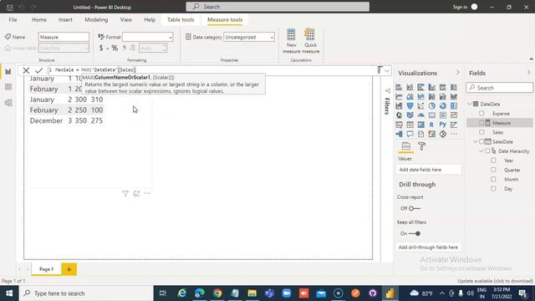
Task: Open the Modeling tab
Action: [96, 20]
